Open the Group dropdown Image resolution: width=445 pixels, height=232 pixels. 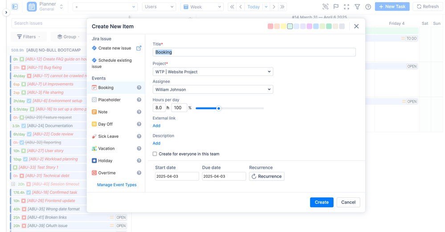(x=69, y=37)
